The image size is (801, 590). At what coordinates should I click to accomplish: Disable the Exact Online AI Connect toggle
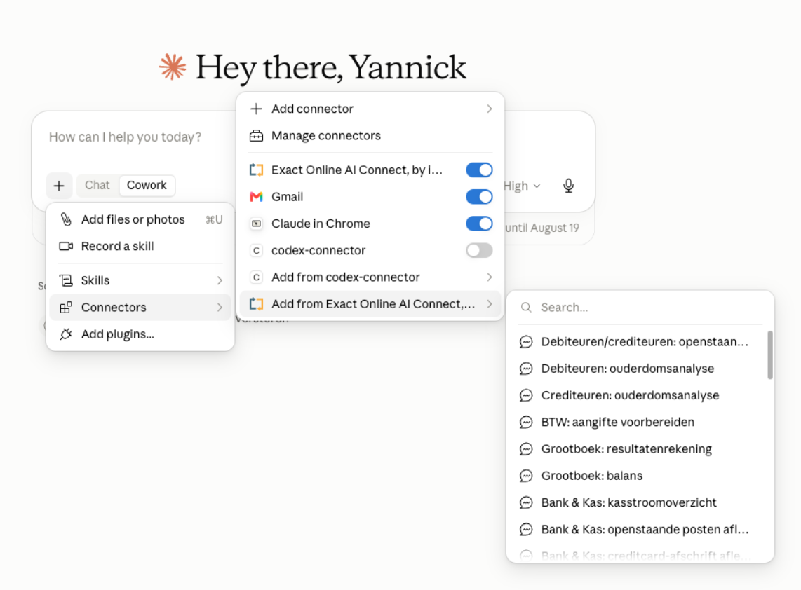pos(478,170)
